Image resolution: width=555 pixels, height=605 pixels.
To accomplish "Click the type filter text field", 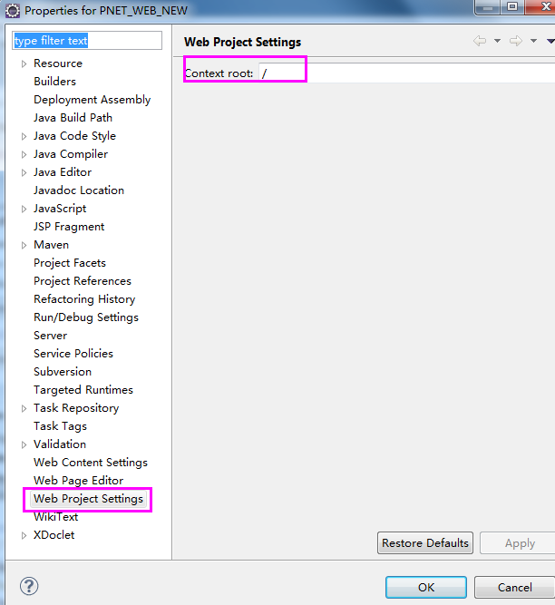I will click(x=87, y=41).
